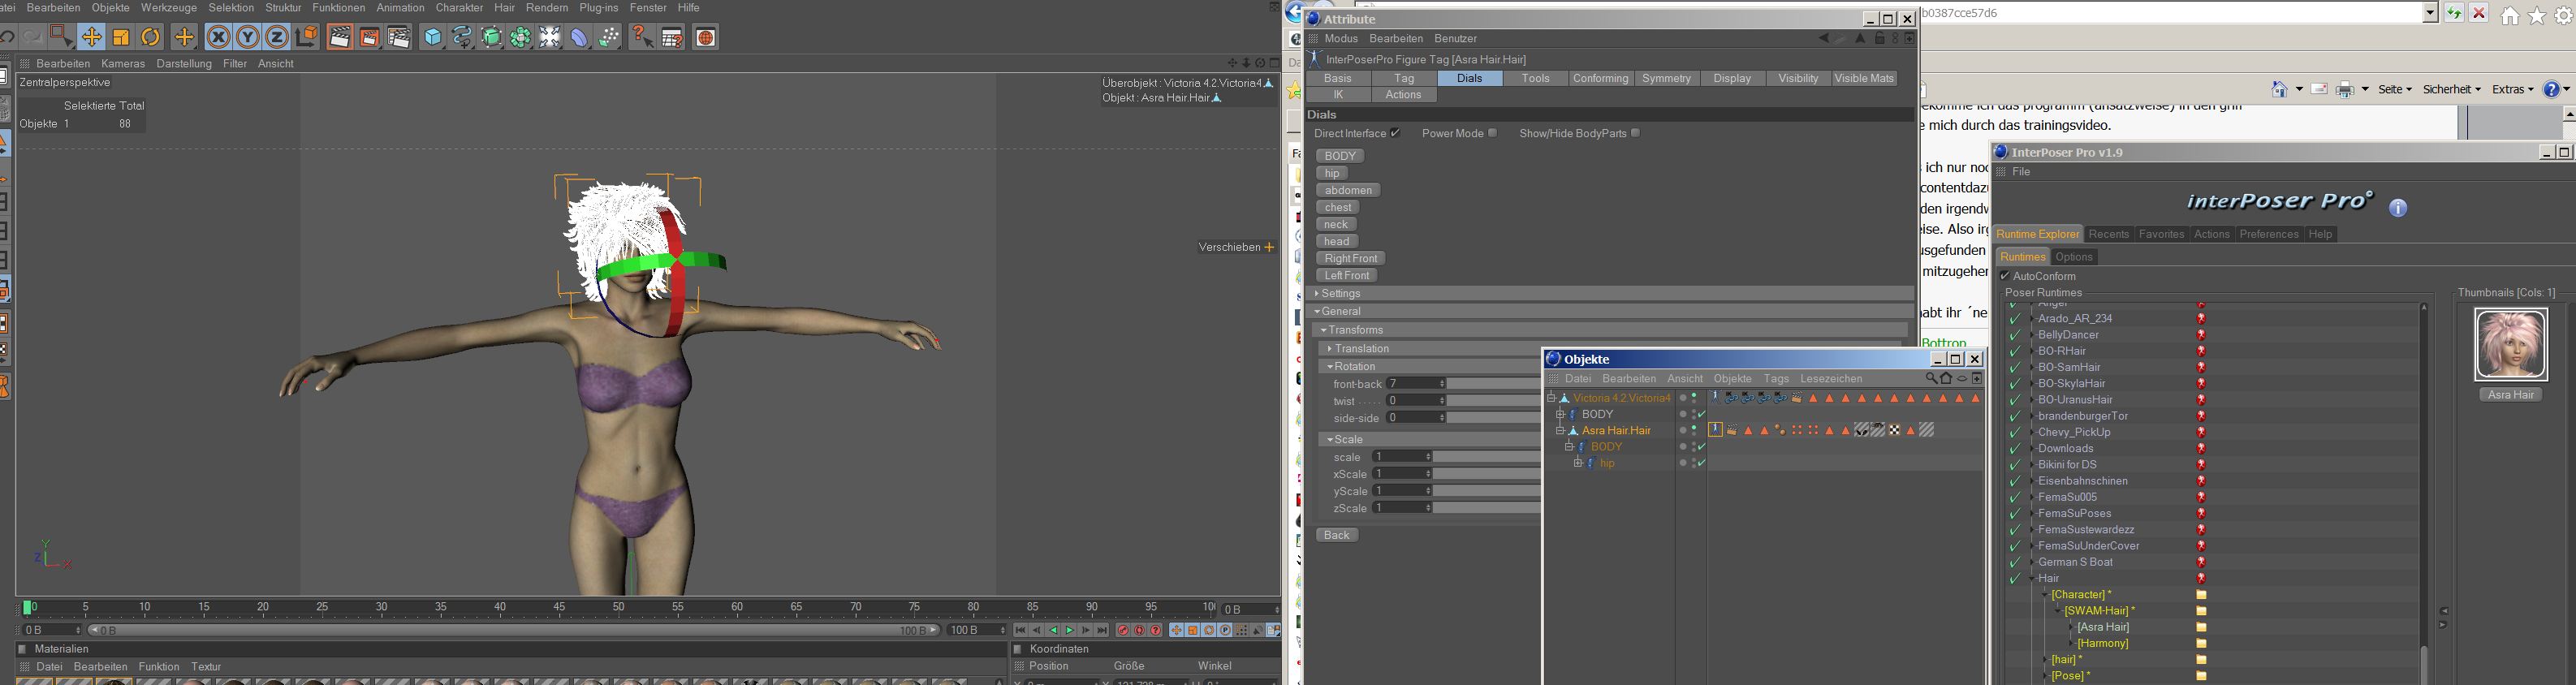The height and width of the screenshot is (685, 2576).
Task: Click the InterPoser Pro info icon
Action: (x=2398, y=208)
